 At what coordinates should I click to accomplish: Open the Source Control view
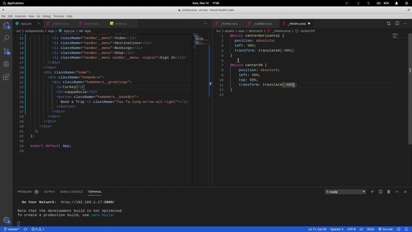pos(6,51)
